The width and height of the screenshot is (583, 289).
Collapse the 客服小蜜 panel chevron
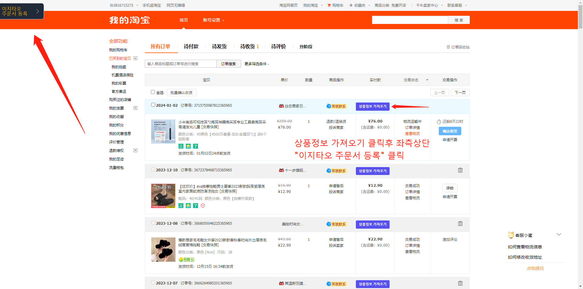(559, 234)
